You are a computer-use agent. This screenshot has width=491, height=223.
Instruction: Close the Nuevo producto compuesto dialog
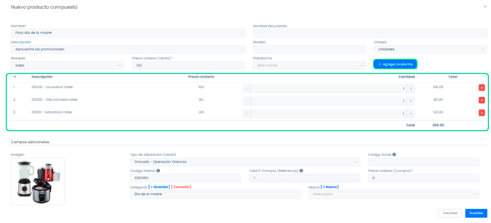[x=485, y=6]
